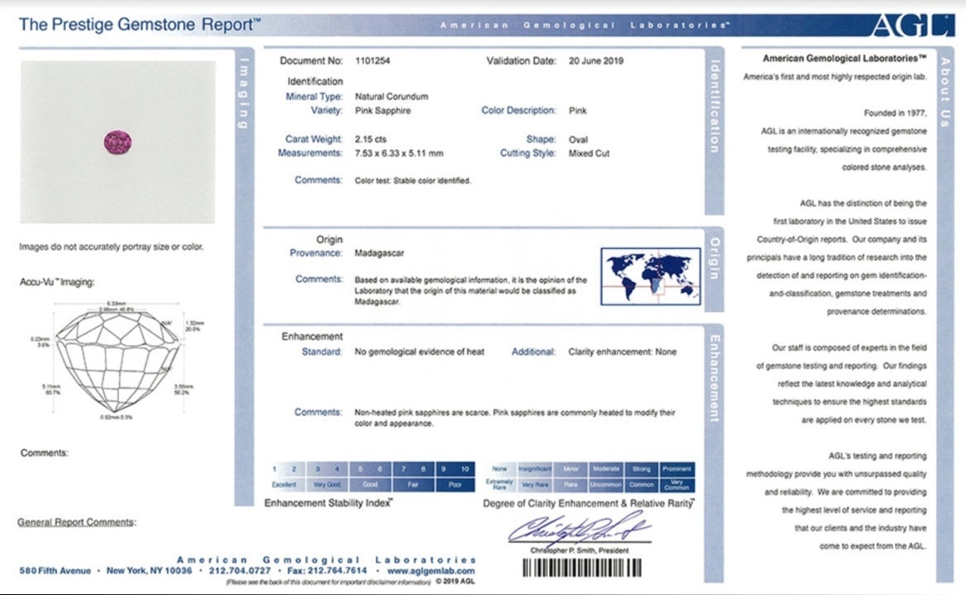Screen dimensions: 966x595
Task: Click the Extremely Rare rarity cell
Action: click(x=500, y=484)
